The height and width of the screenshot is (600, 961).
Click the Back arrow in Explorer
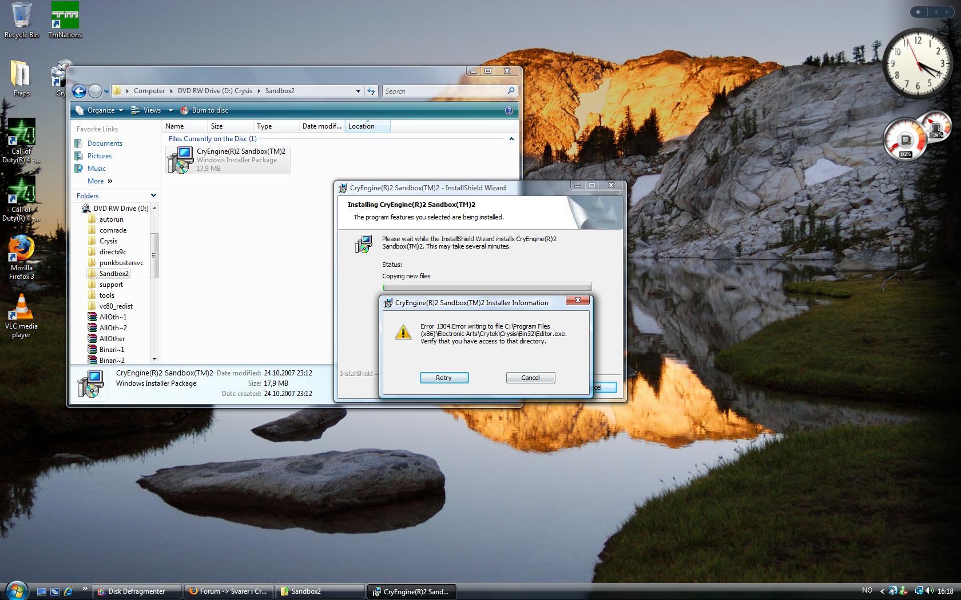pyautogui.click(x=80, y=91)
